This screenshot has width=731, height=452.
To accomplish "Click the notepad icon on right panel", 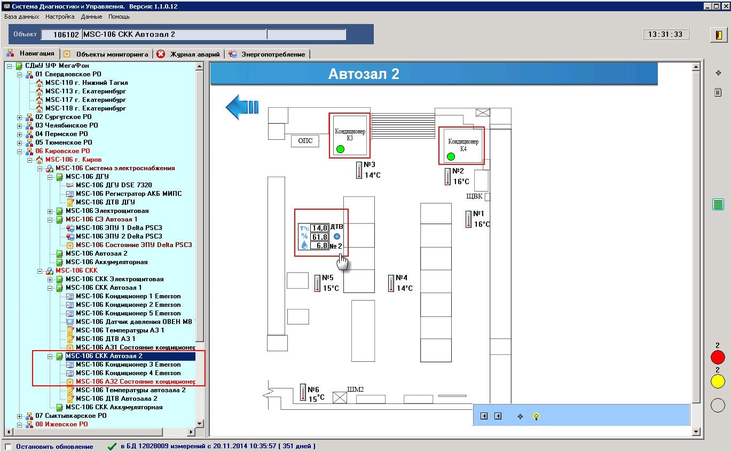I will pyautogui.click(x=718, y=92).
